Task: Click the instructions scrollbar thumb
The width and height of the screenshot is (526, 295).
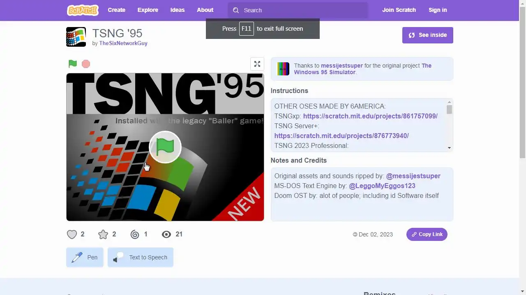Action: click(x=449, y=110)
